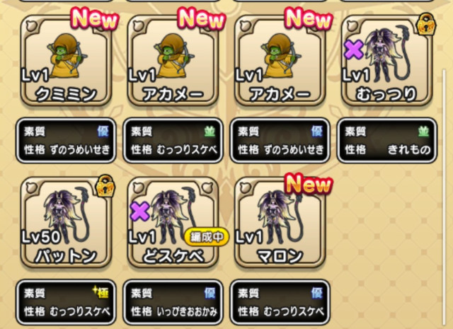Click the purple X mark on どスケベ card
The image size is (453, 329).
[x=140, y=211]
